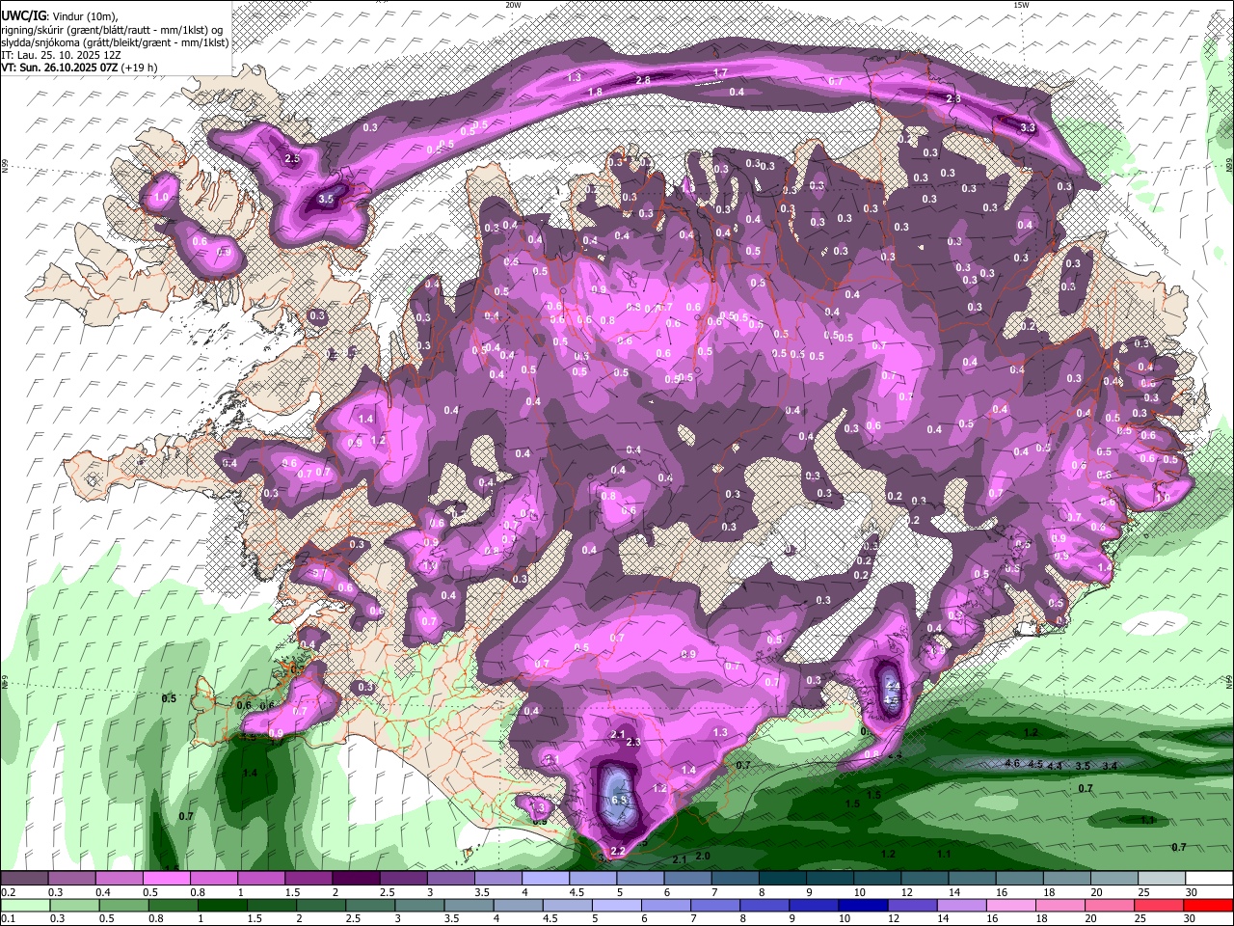Click the '1.7' value on the map
This screenshot has height=926, width=1234.
[x=720, y=73]
